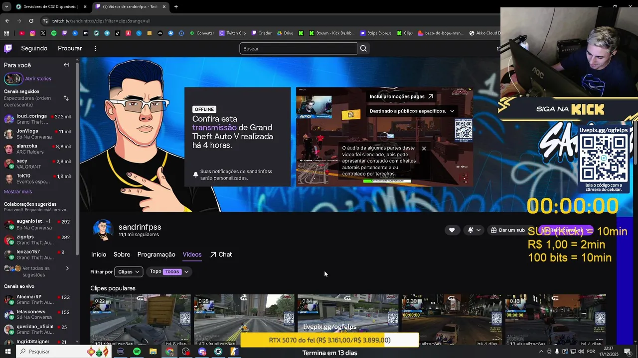Open the notification center with badge
The width and height of the screenshot is (638, 358).
click(x=628, y=352)
